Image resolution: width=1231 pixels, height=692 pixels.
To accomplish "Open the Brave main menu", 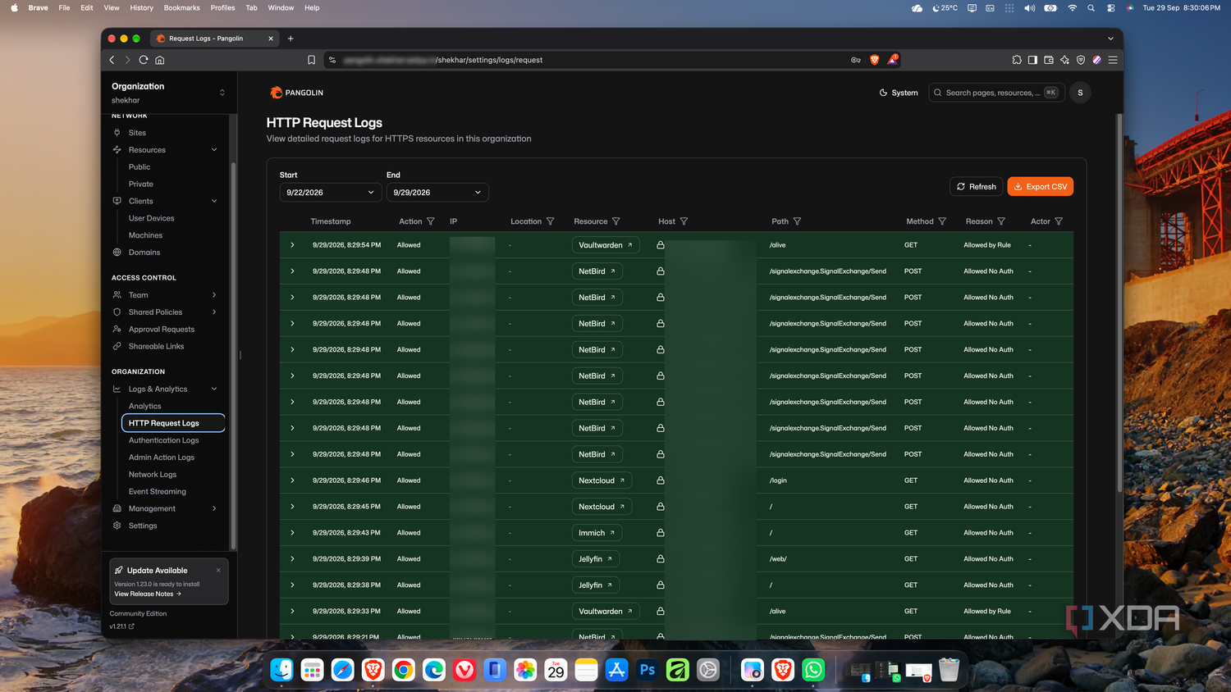I will 1113,60.
